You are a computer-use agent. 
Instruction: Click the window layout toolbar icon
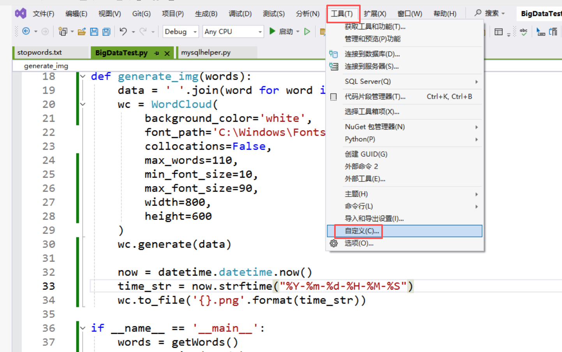click(499, 31)
